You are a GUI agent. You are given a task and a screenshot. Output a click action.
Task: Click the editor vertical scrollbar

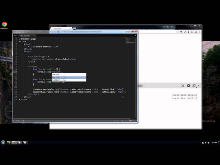136,78
